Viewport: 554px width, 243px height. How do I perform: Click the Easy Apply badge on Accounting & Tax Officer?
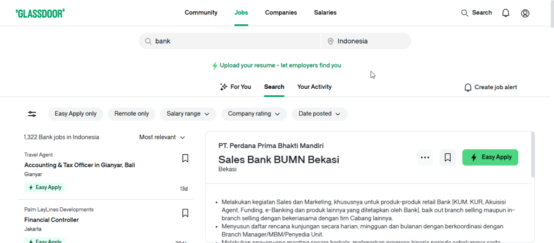click(x=45, y=188)
